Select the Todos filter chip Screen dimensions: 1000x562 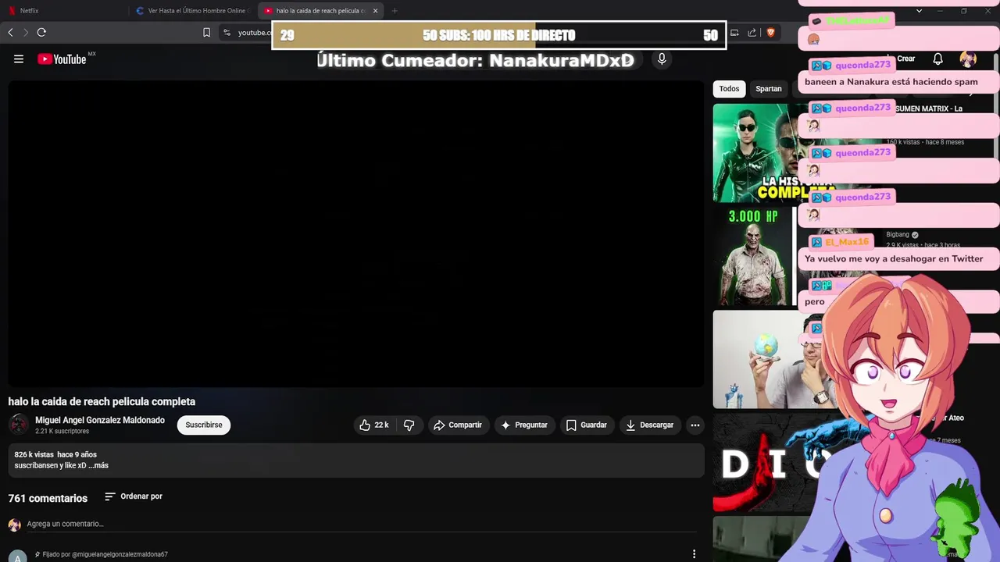[x=729, y=89]
